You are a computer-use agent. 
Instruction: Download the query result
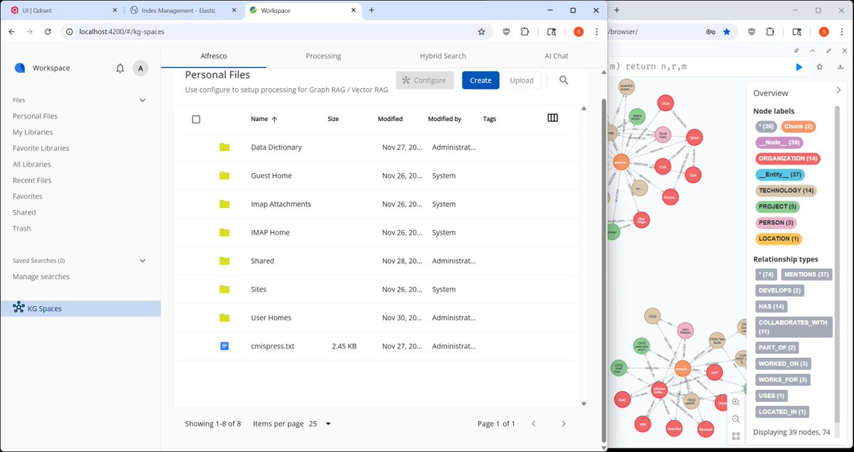point(841,66)
